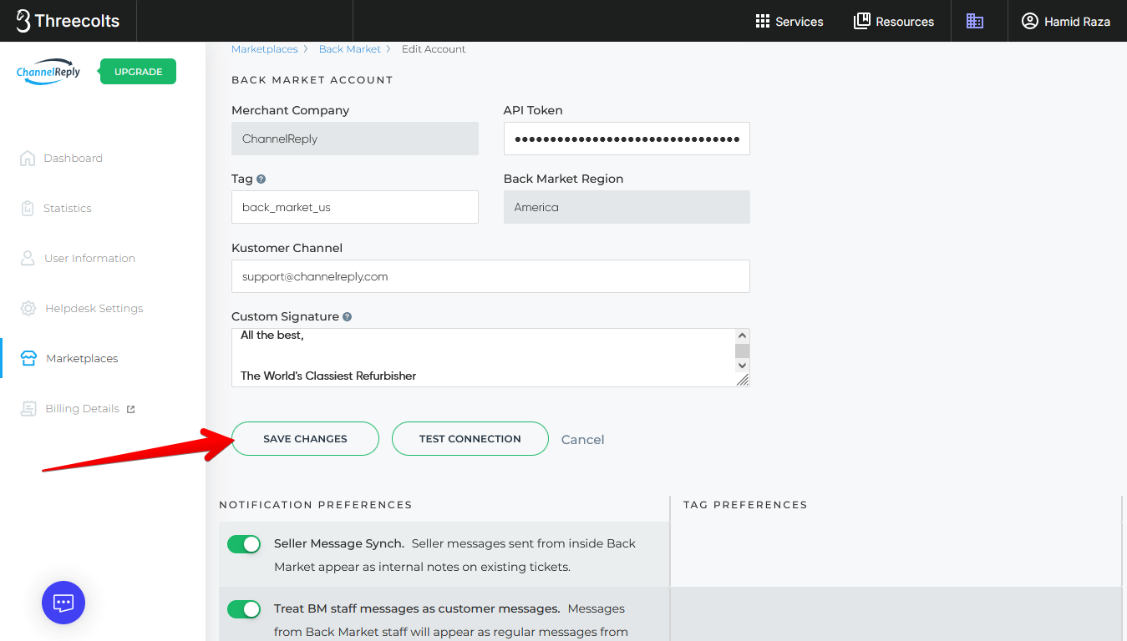Open Helpdesk Settings in sidebar
The width and height of the screenshot is (1127, 641).
[x=94, y=309]
